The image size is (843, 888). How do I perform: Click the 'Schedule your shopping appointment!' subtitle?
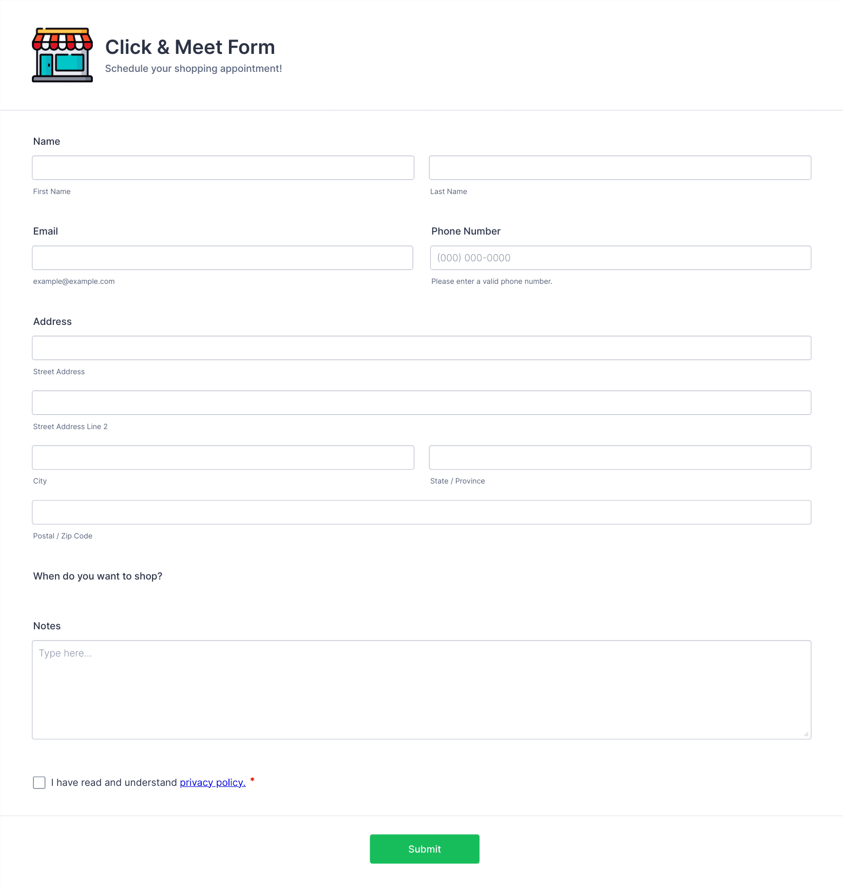pos(194,69)
